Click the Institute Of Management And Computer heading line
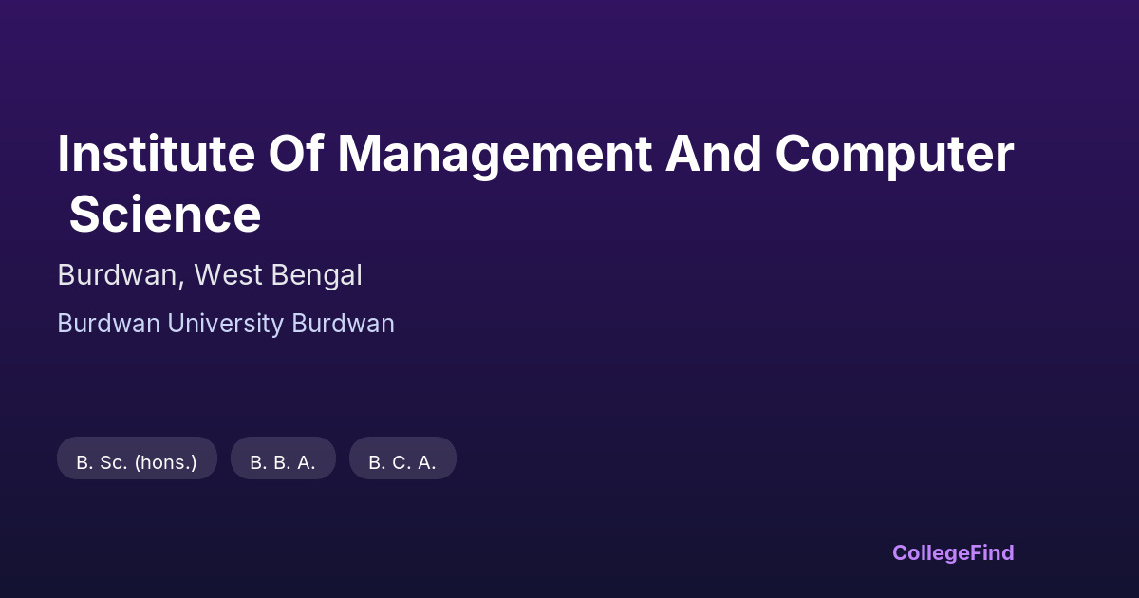1139x598 pixels. tap(535, 154)
